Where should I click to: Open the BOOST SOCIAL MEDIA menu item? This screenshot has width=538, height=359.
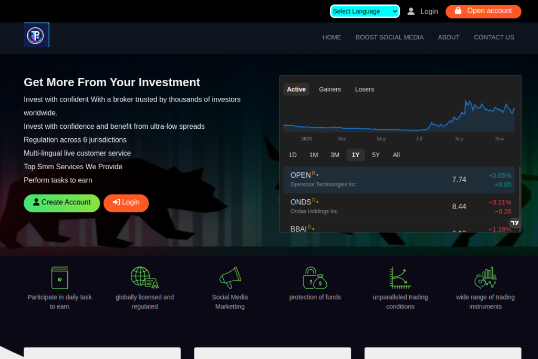point(389,37)
